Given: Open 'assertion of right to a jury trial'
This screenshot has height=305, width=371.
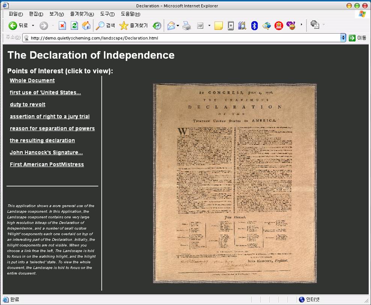Looking at the screenshot, I should point(50,116).
